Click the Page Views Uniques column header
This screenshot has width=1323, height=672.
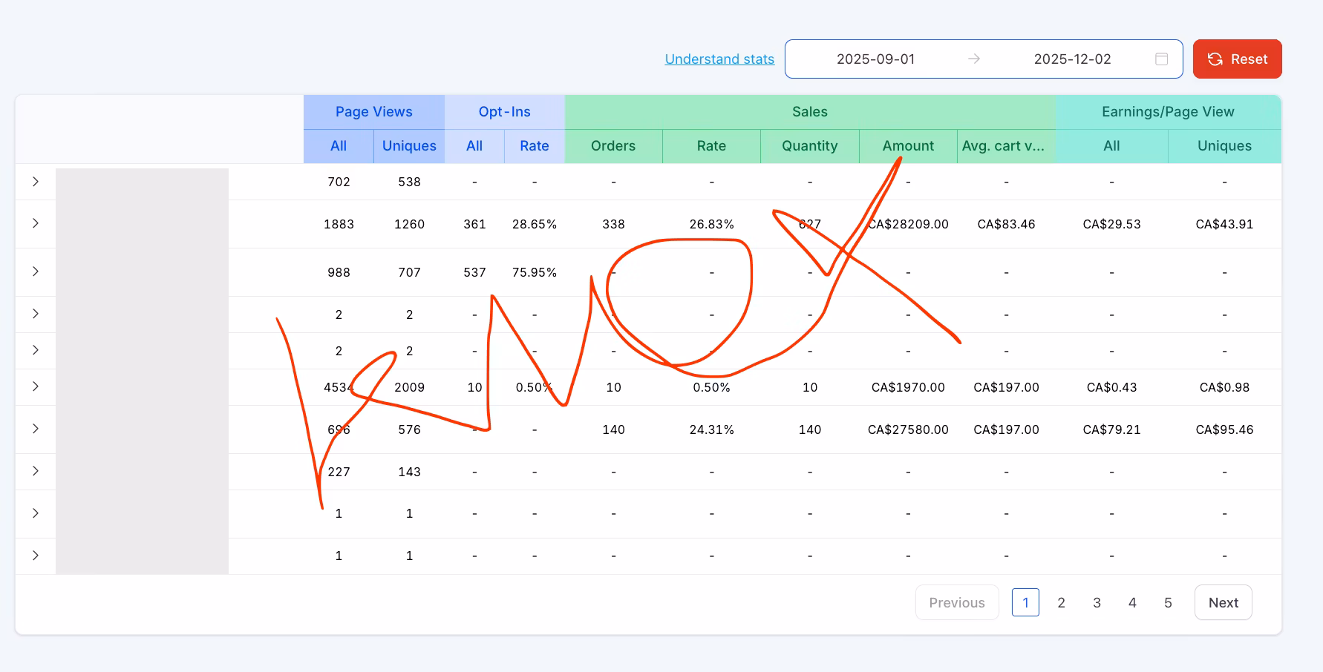coord(409,146)
